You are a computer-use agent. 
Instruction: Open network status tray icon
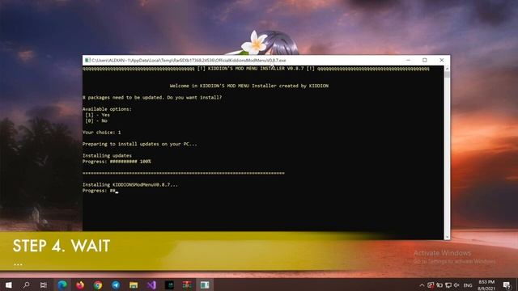coord(448,285)
